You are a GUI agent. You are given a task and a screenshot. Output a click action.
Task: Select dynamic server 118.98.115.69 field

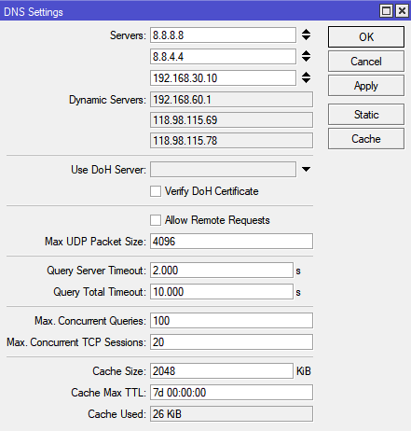[x=231, y=120]
